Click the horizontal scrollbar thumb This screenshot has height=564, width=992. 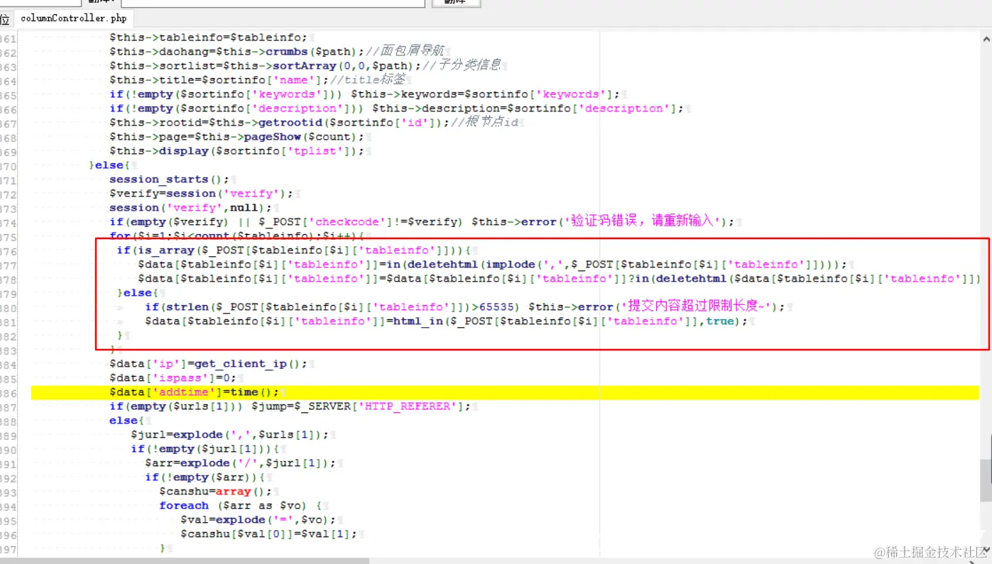185,560
